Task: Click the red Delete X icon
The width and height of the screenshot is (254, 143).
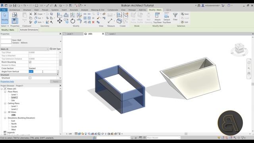Action: 93,22
